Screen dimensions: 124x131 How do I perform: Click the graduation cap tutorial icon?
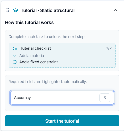15,10
